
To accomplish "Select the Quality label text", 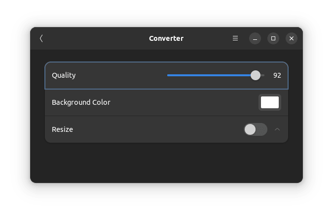I will 64,75.
